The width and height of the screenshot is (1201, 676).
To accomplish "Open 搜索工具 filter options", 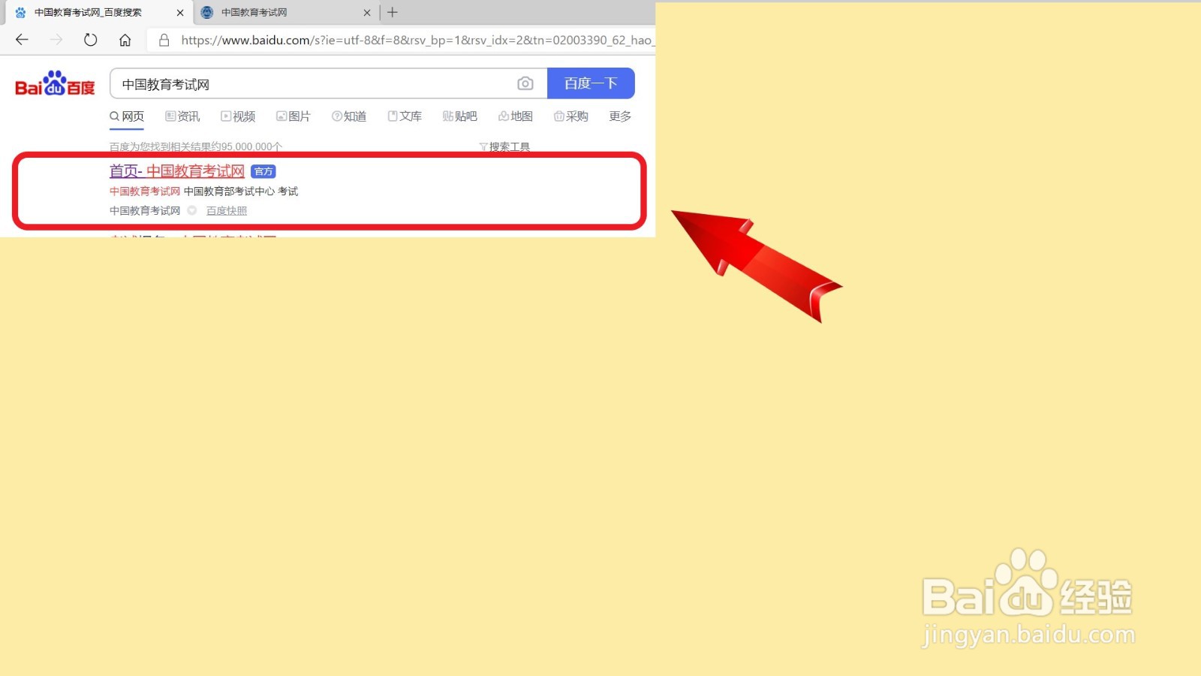I will (504, 146).
